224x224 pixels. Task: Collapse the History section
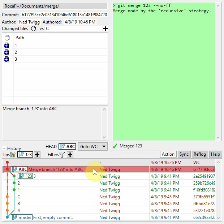pos(4,148)
